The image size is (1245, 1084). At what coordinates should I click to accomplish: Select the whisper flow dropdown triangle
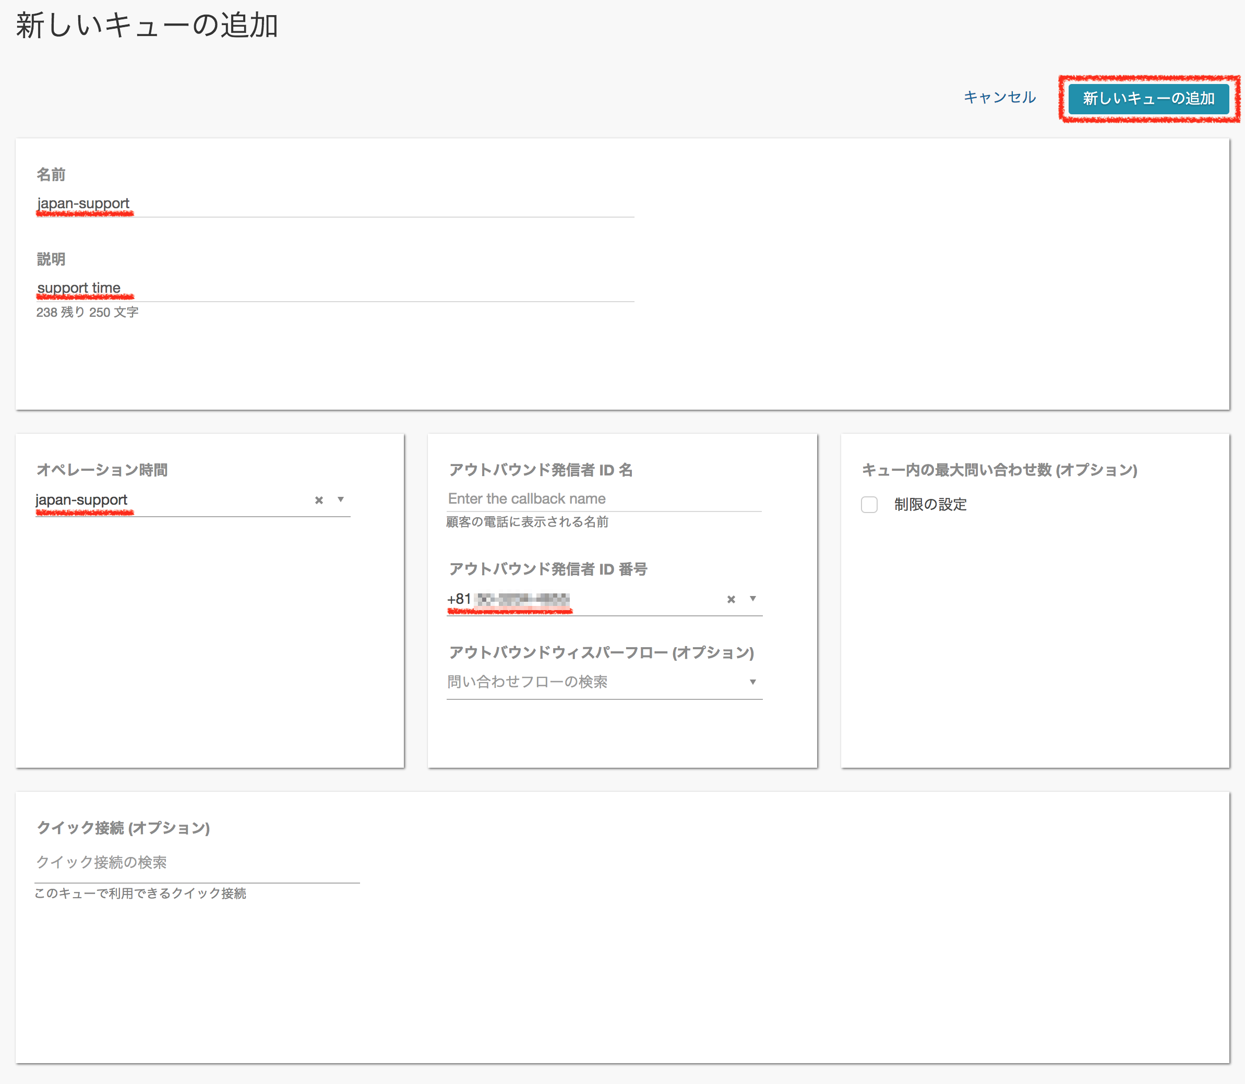(x=753, y=682)
